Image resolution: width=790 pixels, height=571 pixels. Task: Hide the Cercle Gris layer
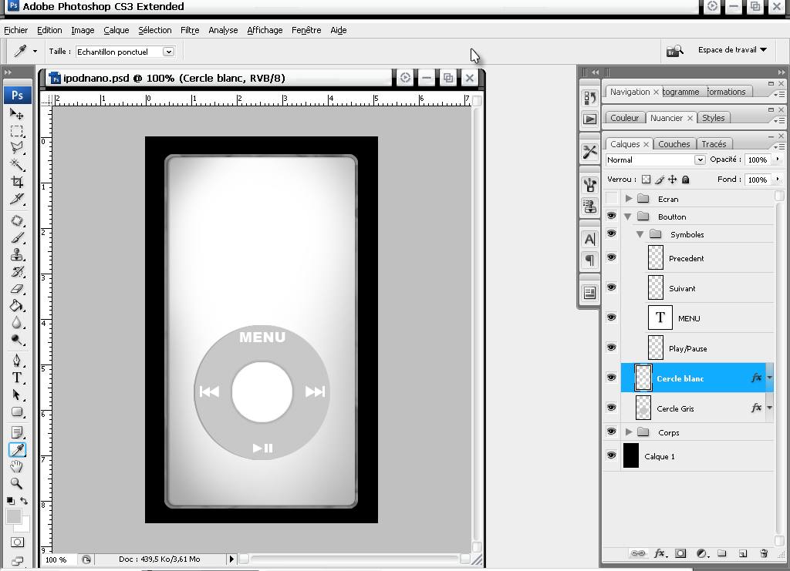coord(611,408)
